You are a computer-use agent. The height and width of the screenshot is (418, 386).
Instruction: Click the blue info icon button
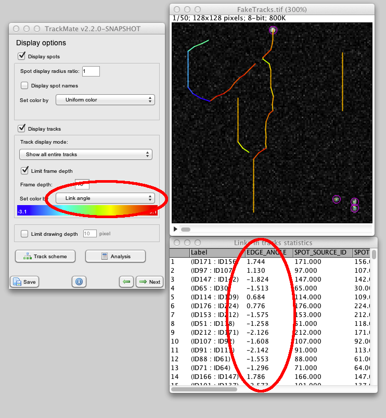pos(79,282)
